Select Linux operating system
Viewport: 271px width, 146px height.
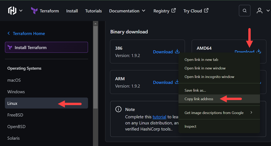[46, 103]
